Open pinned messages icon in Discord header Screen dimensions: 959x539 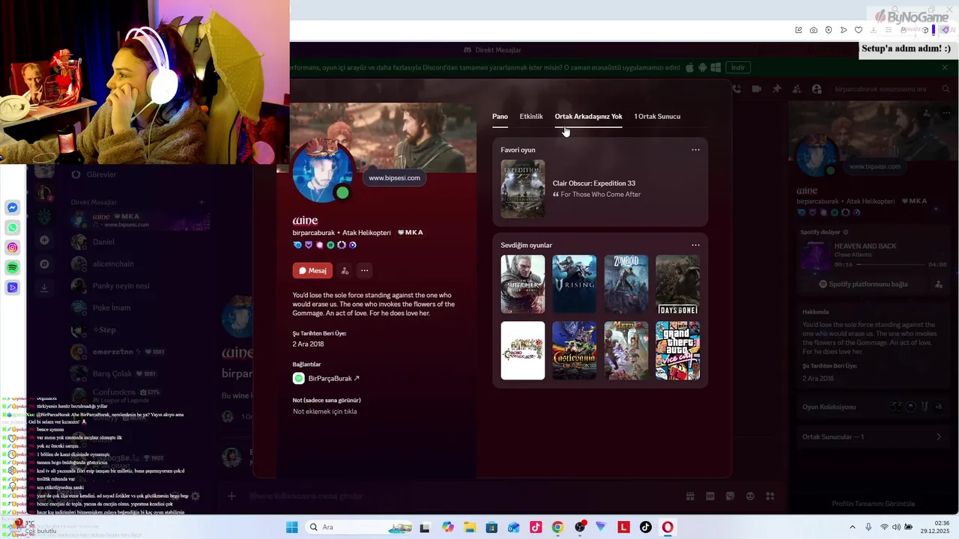point(777,89)
